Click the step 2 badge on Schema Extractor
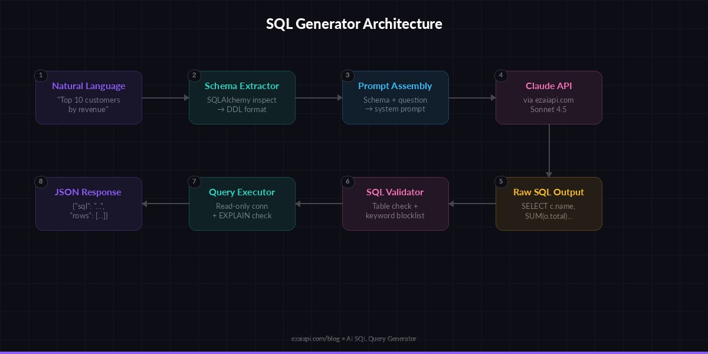708x354 pixels. 194,76
